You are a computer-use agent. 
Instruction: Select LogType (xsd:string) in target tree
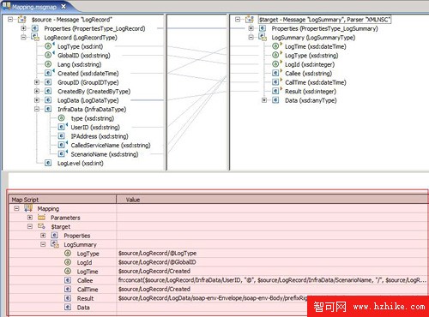click(x=311, y=56)
